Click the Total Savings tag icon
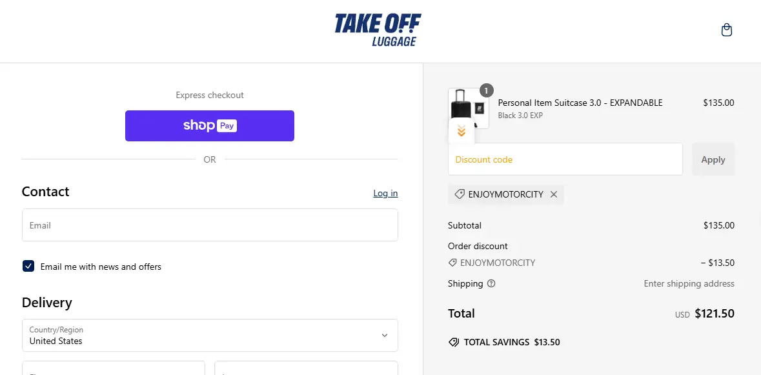 [x=454, y=342]
